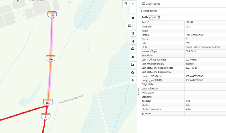Open the share map tool

pyautogui.click(x=133, y=41)
